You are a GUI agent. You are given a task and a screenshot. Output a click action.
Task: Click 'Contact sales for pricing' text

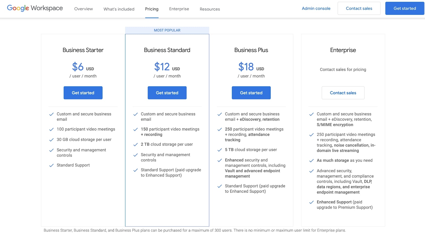click(x=343, y=69)
